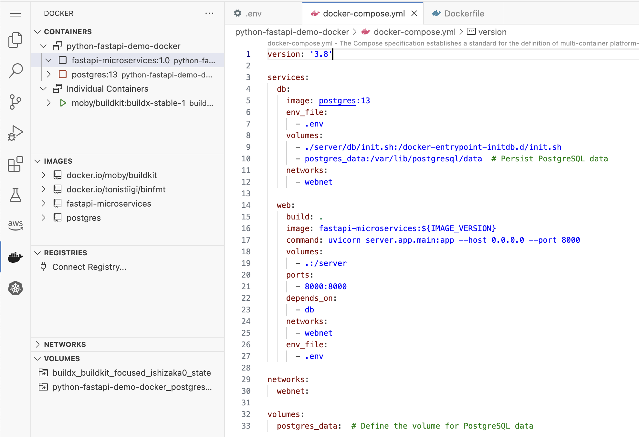The height and width of the screenshot is (437, 639).
Task: Open the postgres image link on line 5
Action: 337,101
